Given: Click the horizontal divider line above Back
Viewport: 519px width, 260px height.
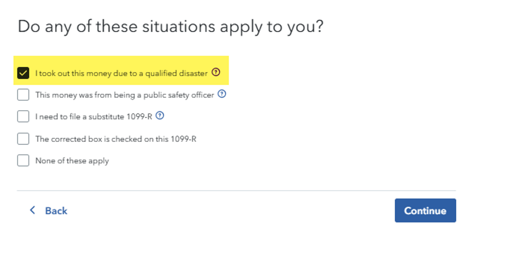Looking at the screenshot, I should [x=236, y=191].
